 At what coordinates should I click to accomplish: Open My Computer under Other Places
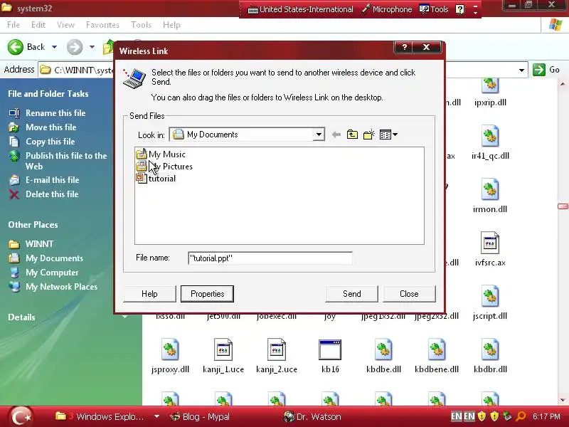click(x=52, y=273)
